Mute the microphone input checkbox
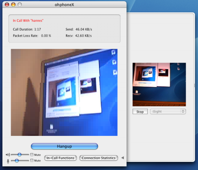This screenshot has width=198, height=170. (x=32, y=160)
